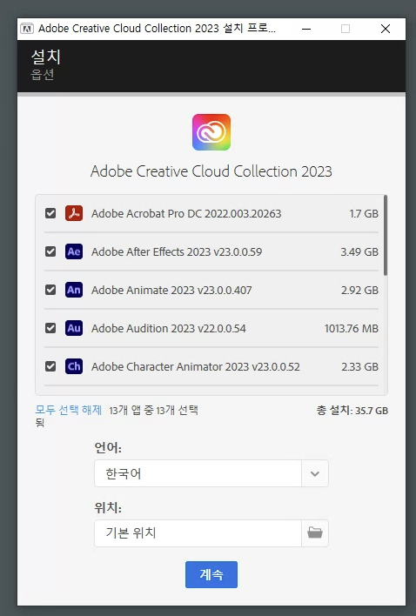The image size is (416, 616).
Task: Click the 총 설치: 35.7 GB total
Action: point(352,411)
